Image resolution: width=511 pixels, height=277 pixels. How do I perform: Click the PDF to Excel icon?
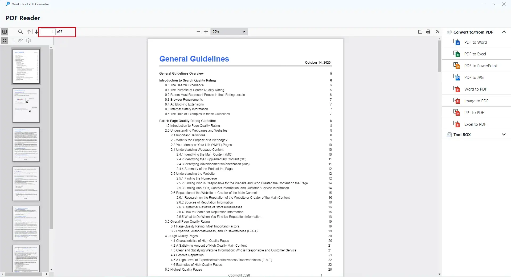tap(457, 54)
